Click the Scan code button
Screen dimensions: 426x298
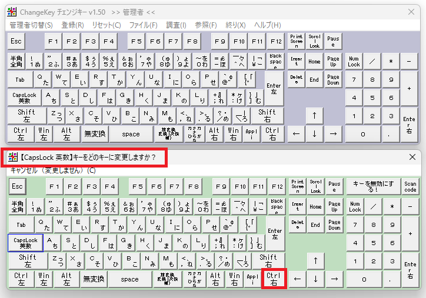(410, 187)
